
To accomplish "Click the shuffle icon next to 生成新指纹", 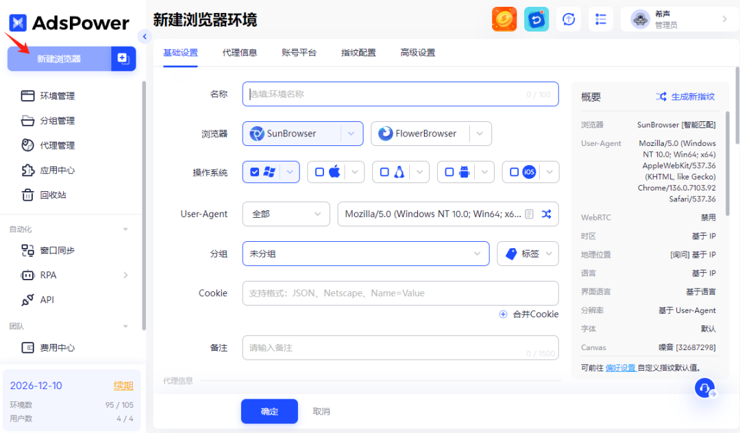I will (x=661, y=97).
